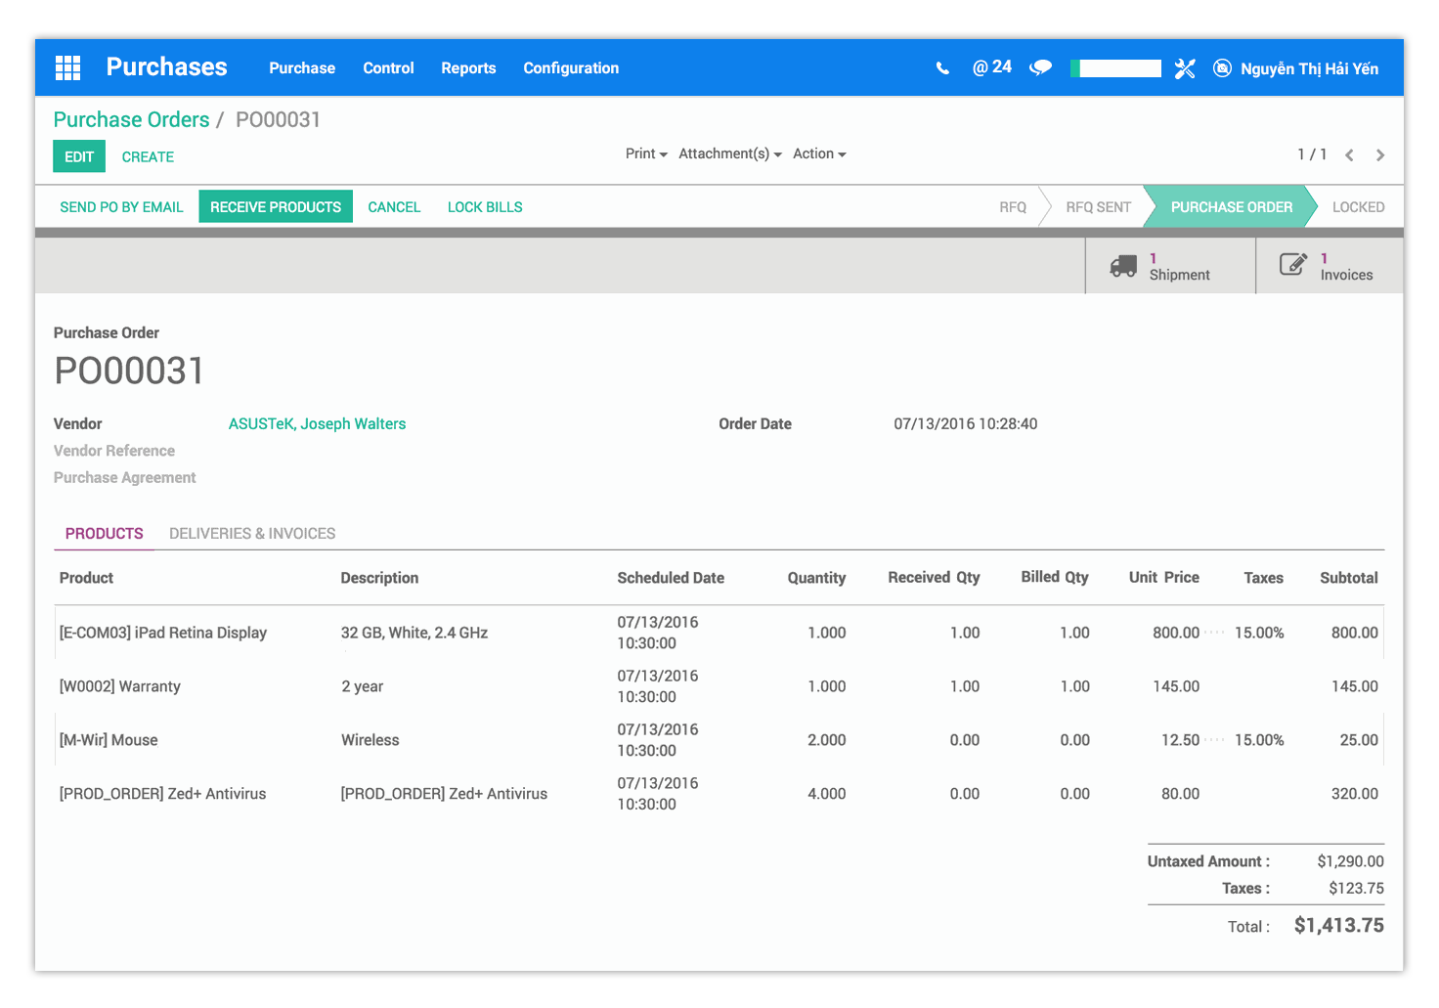The width and height of the screenshot is (1439, 1008).
Task: Click the previous record arrow
Action: [x=1350, y=154]
